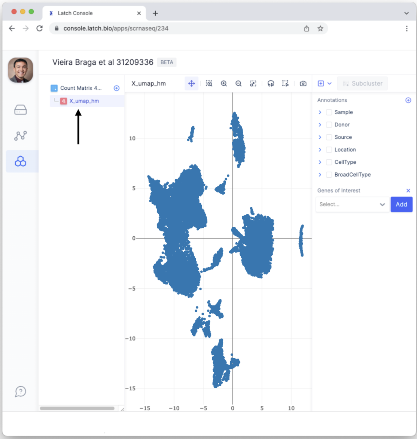417x439 pixels.
Task: Open Genes of Interest Select dropdown
Action: tap(353, 205)
